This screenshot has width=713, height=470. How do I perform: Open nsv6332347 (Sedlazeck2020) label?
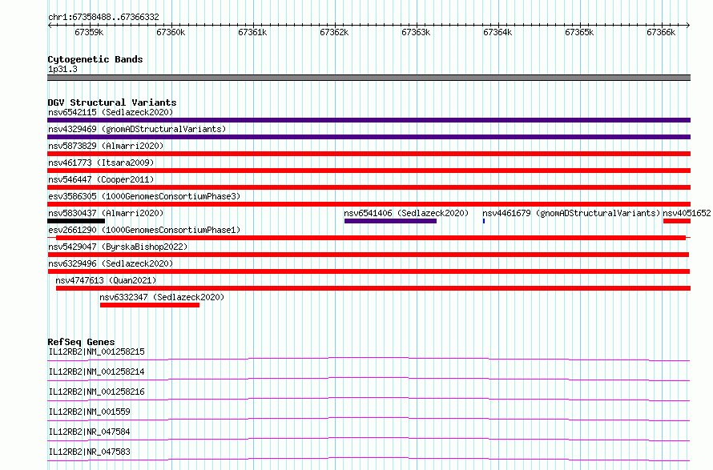(162, 297)
